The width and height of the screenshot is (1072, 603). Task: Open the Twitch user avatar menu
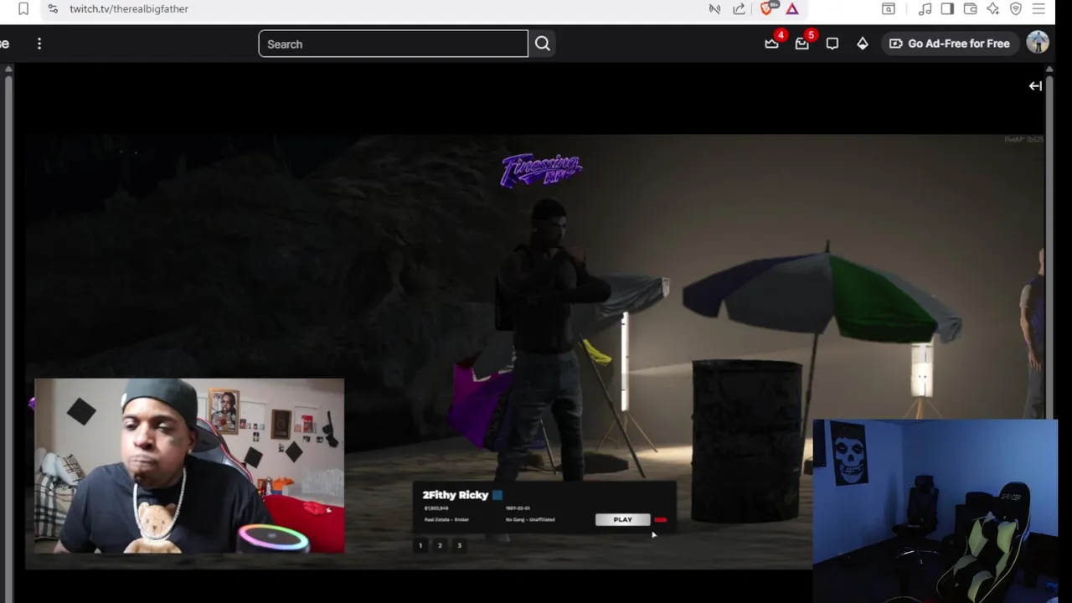coord(1038,43)
